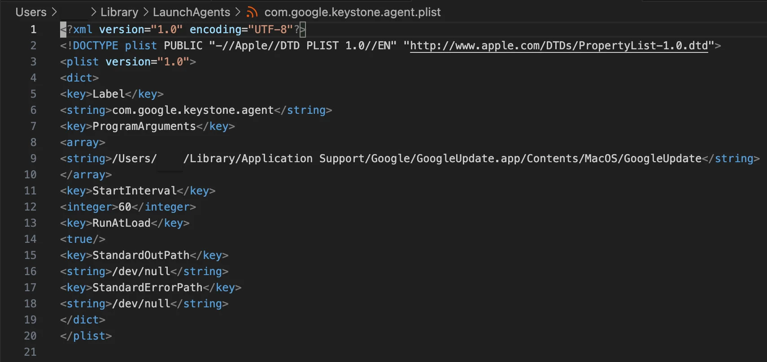Click the plist version="1.0" tag
Image resolution: width=767 pixels, height=362 pixels.
[x=128, y=62]
